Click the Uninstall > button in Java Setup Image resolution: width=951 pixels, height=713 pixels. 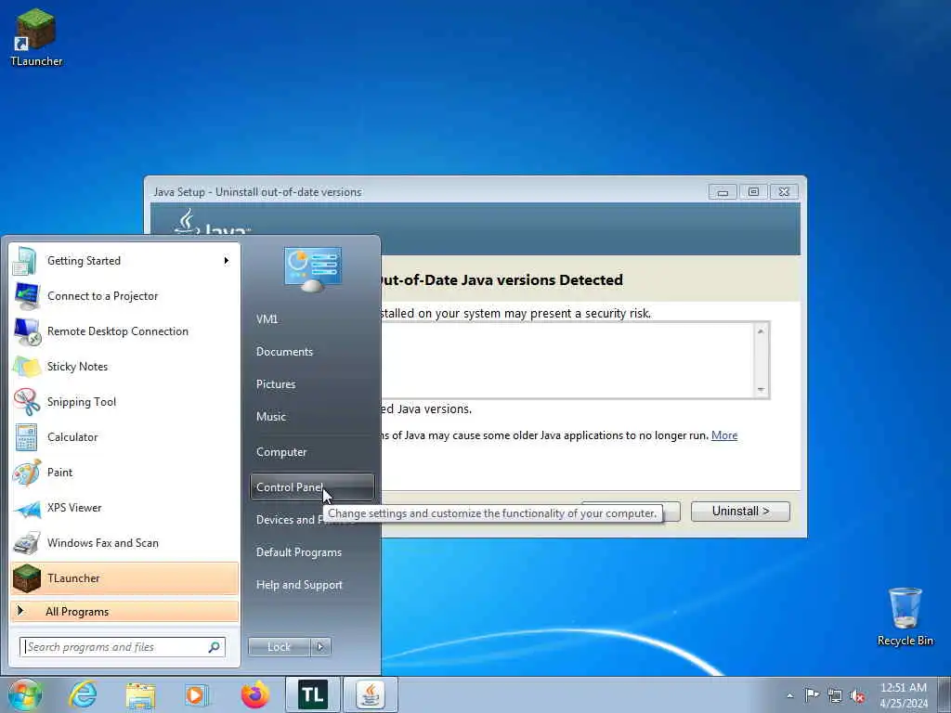[x=740, y=512]
